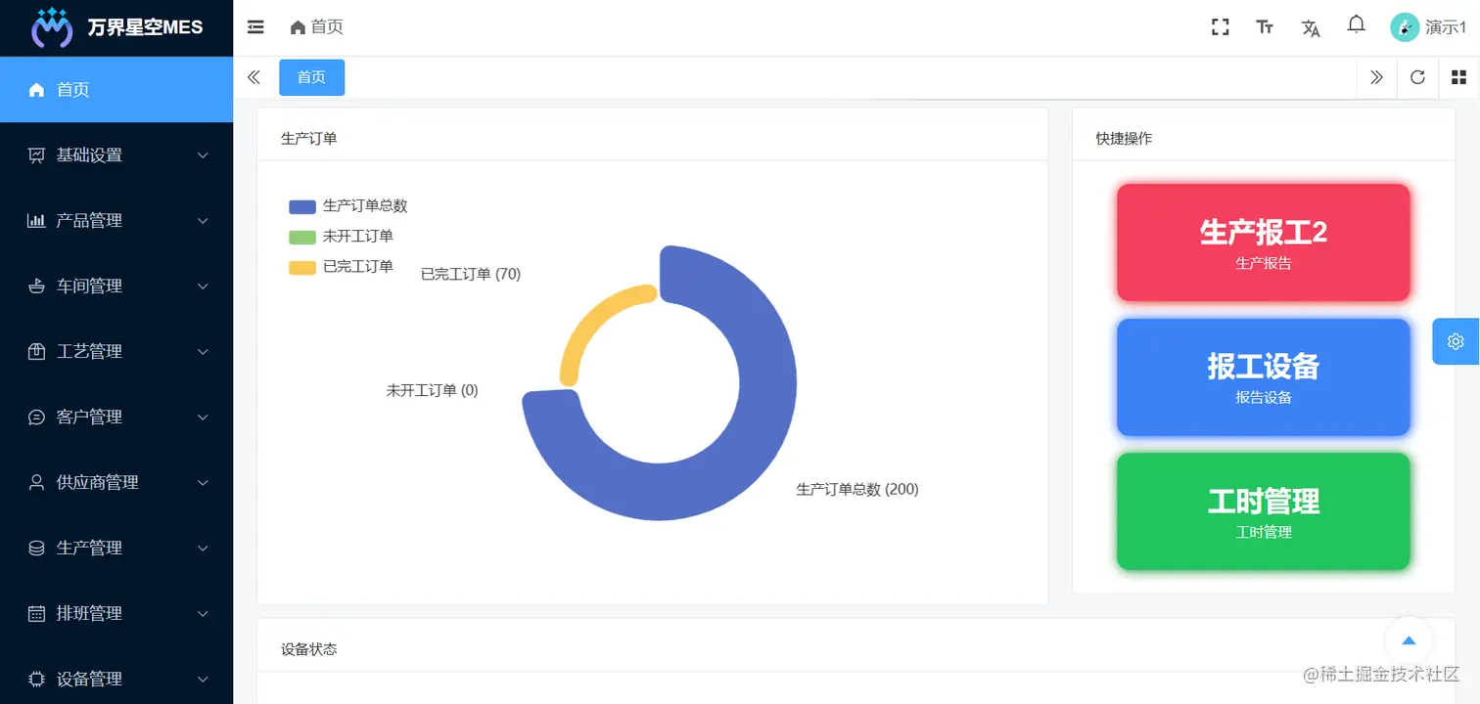Switch to the 首页 page tab
Image resolution: width=1480 pixels, height=704 pixels.
coord(311,77)
